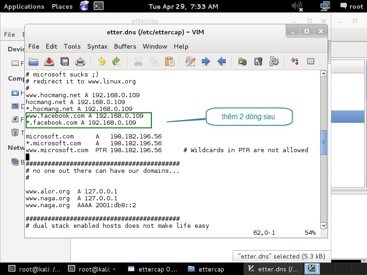Click scrollbar up arrow in VIM

[x=323, y=74]
